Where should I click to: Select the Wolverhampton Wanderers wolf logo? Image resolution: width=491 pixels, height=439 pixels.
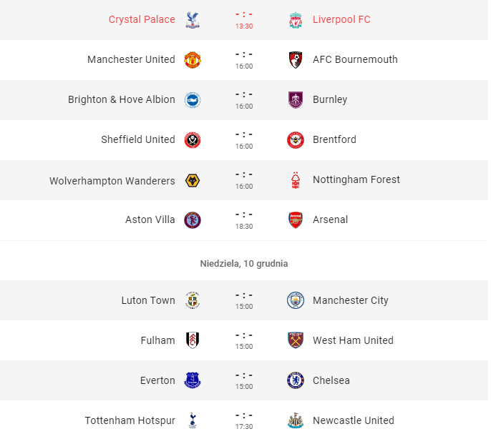tap(193, 181)
